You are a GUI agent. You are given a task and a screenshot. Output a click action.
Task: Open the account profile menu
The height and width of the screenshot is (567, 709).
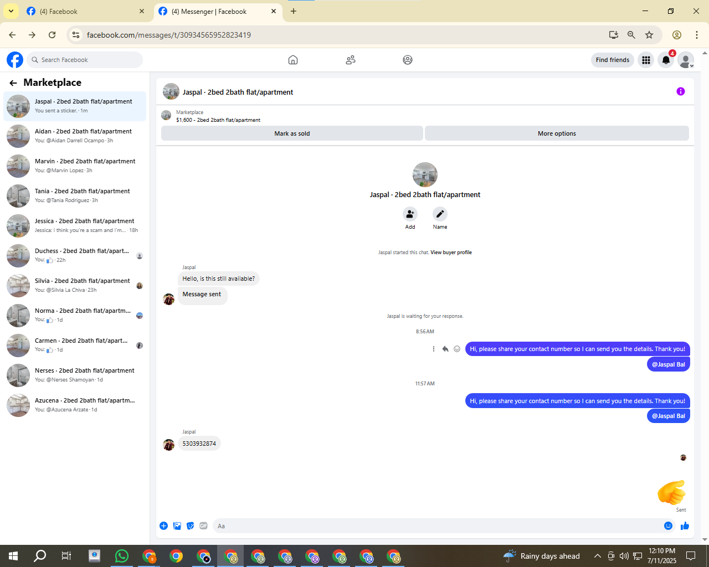click(686, 60)
